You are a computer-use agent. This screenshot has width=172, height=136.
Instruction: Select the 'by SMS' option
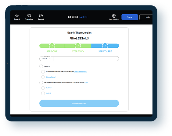[x=43, y=93]
